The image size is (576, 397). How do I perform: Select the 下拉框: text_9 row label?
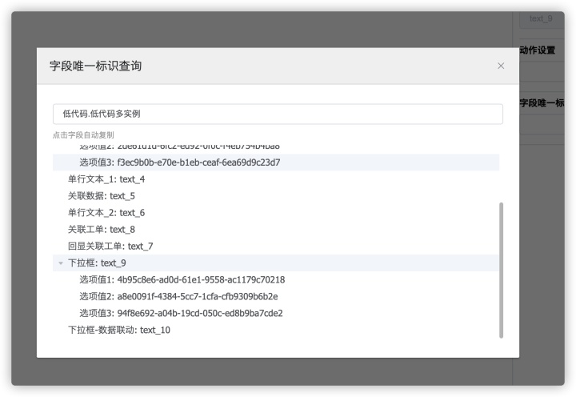(x=97, y=263)
